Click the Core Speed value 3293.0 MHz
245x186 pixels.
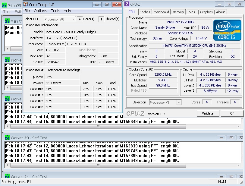pos(163,75)
